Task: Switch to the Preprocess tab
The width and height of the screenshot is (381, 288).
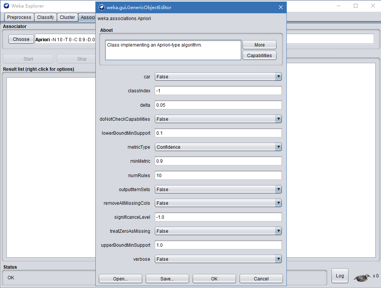Action: [x=19, y=17]
